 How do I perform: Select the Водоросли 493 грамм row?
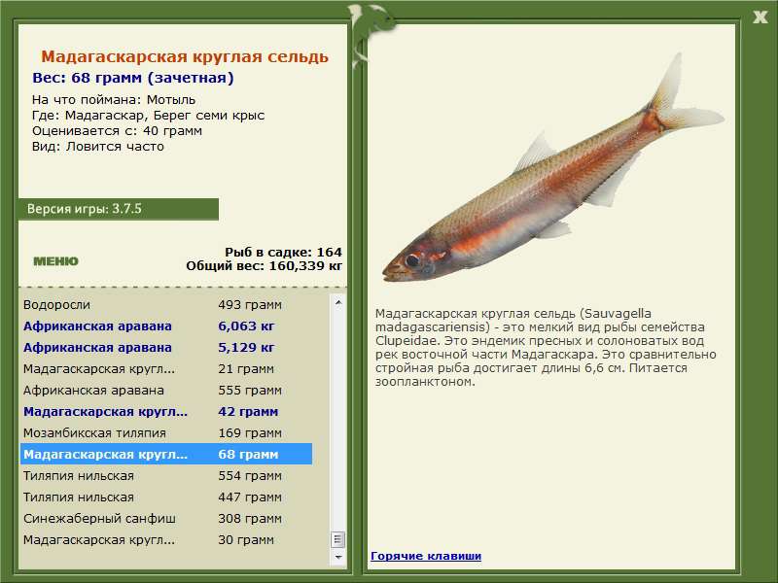166,305
